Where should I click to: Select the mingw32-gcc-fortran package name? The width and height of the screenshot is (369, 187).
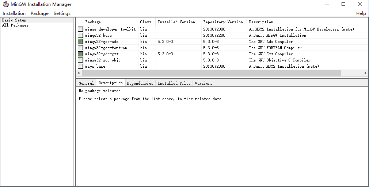(x=106, y=48)
